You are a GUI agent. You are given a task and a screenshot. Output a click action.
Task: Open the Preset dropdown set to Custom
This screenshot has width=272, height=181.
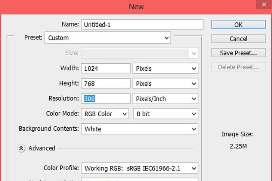(108, 38)
